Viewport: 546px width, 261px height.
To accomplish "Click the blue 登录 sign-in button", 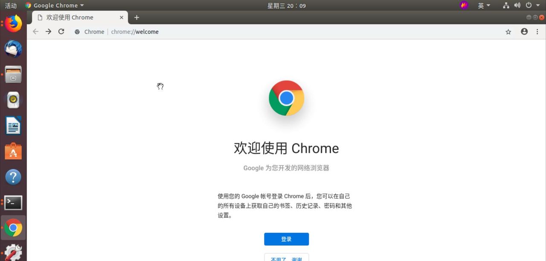I will (286, 239).
